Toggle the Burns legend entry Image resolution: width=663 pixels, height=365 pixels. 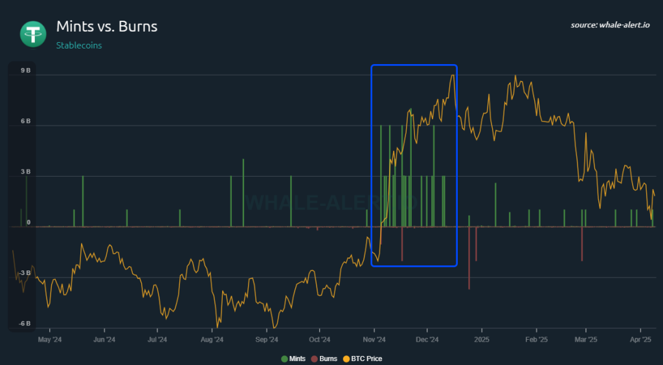324,359
